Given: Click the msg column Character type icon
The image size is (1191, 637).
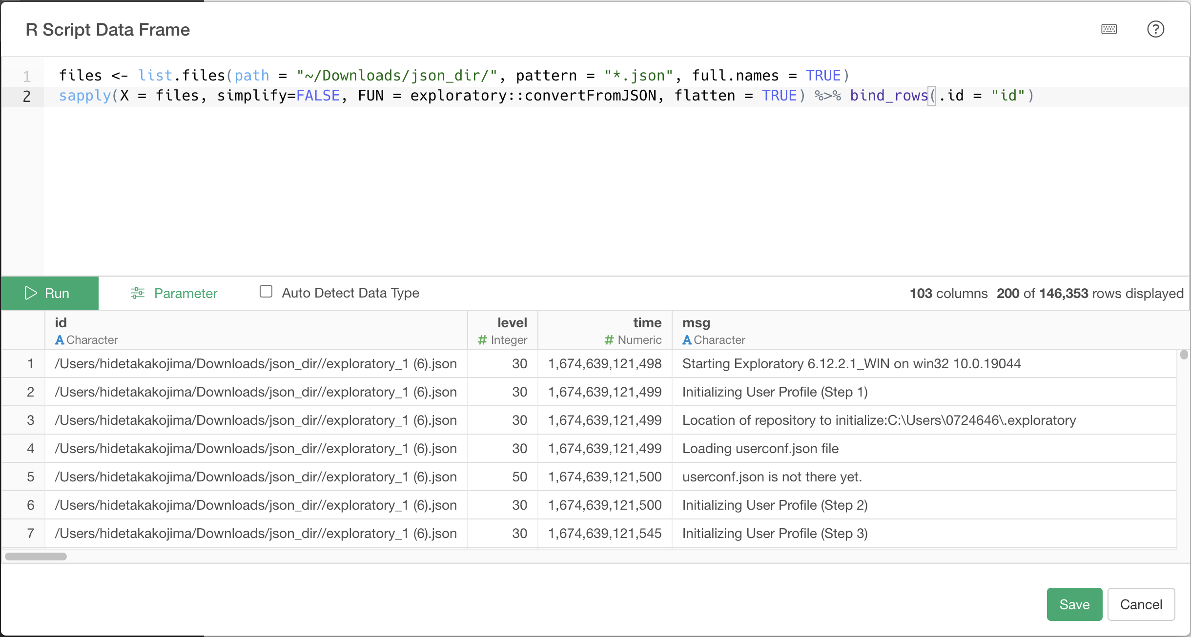Looking at the screenshot, I should [x=687, y=340].
